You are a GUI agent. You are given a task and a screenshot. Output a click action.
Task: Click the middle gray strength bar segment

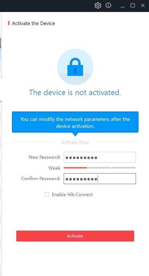click(99, 168)
